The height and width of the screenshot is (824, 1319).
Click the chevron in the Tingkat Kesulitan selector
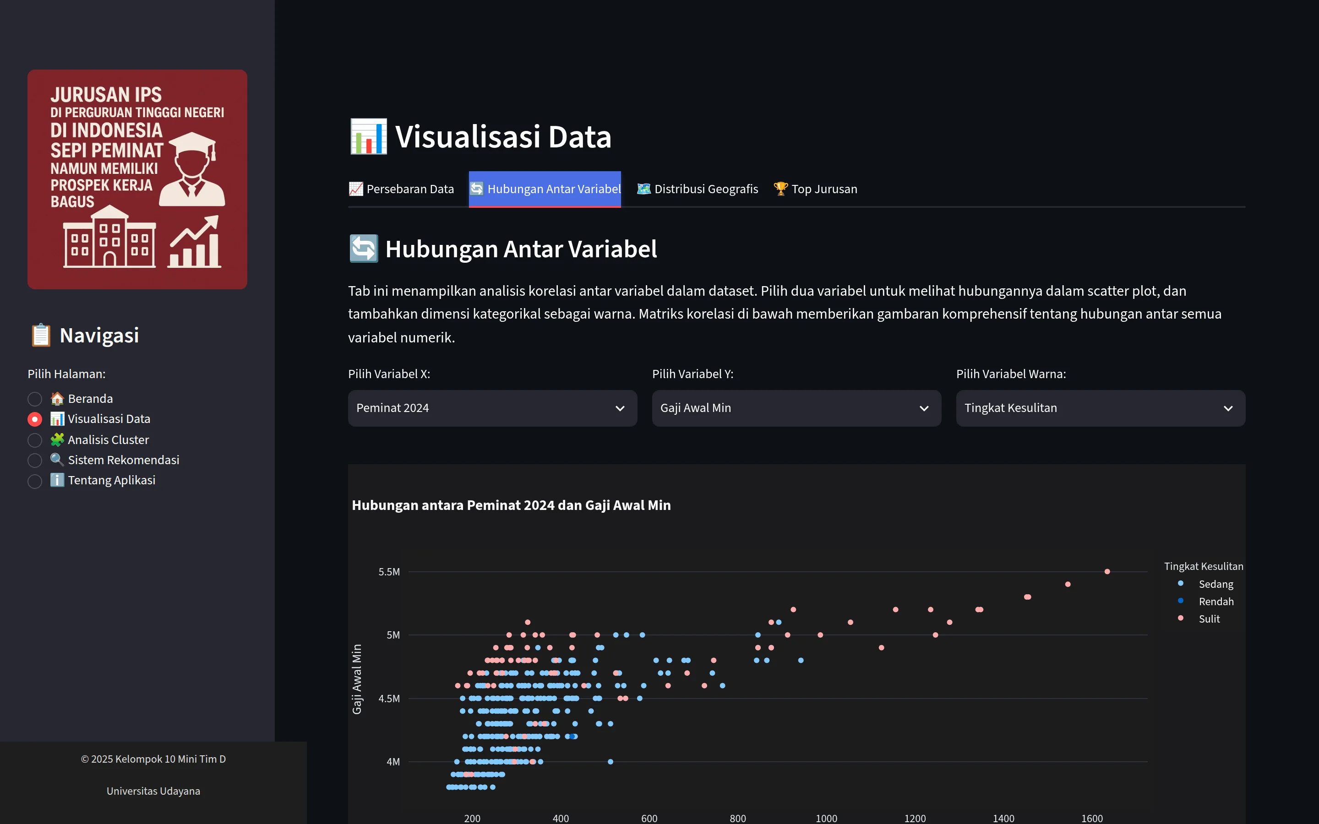tap(1228, 408)
